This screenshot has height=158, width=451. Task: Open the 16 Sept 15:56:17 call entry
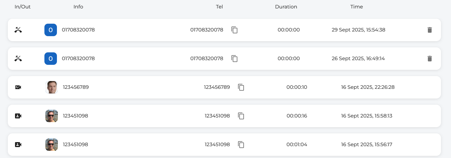pos(156,145)
